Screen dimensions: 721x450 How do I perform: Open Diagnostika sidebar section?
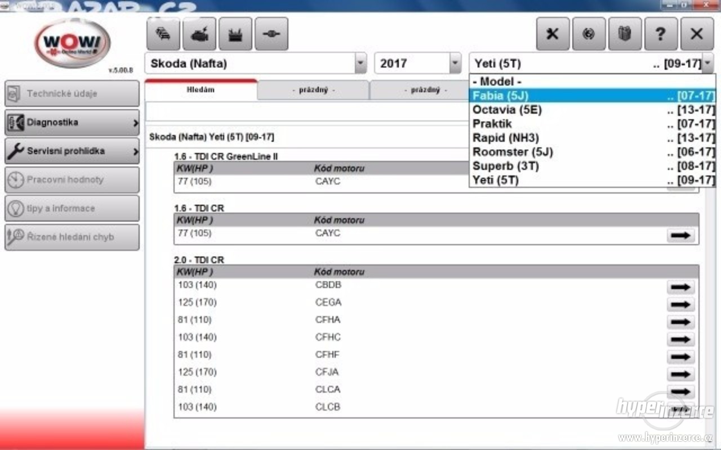tap(72, 122)
